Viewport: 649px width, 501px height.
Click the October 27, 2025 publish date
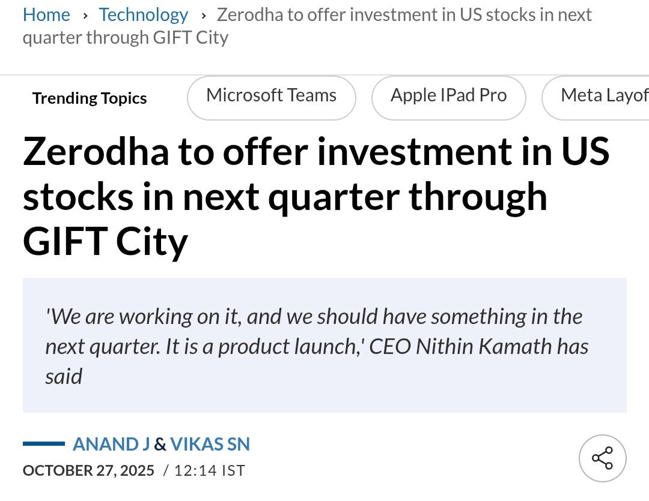[x=88, y=470]
